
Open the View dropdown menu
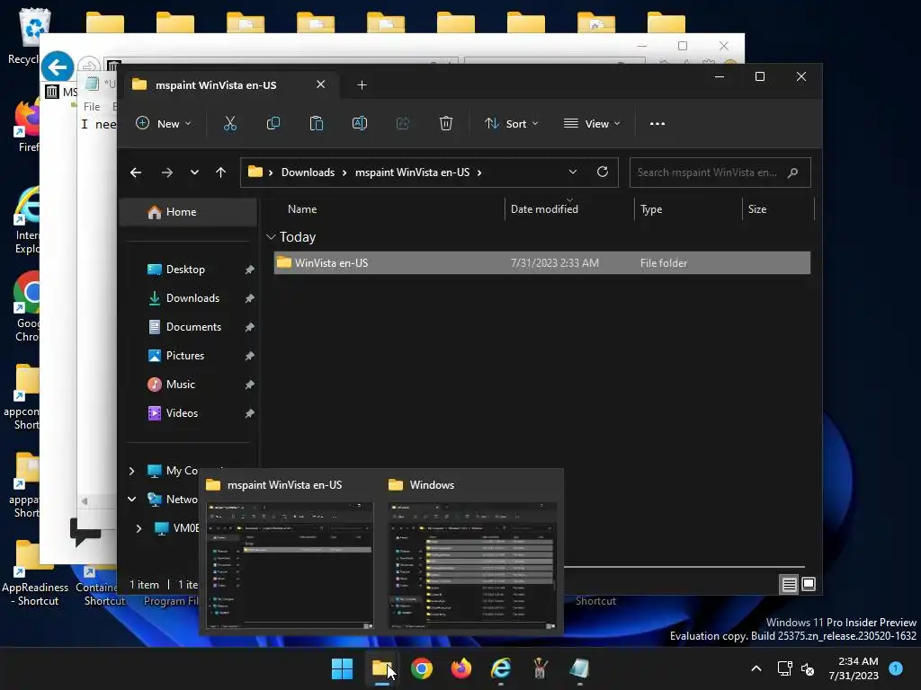(592, 123)
